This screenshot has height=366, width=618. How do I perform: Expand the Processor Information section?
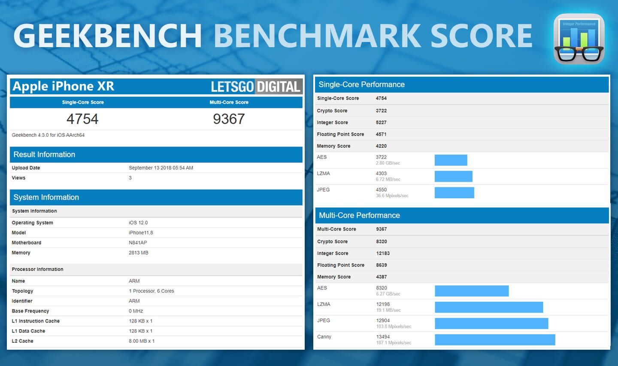[x=37, y=269]
